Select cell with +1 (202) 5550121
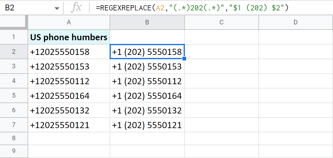This screenshot has height=158, width=333. point(147,125)
